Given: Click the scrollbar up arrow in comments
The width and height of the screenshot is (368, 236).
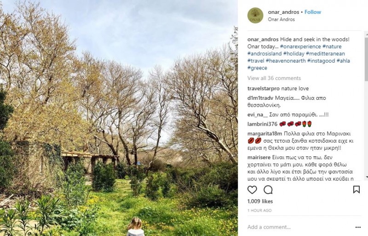Looking at the screenshot, I should click(366, 35).
